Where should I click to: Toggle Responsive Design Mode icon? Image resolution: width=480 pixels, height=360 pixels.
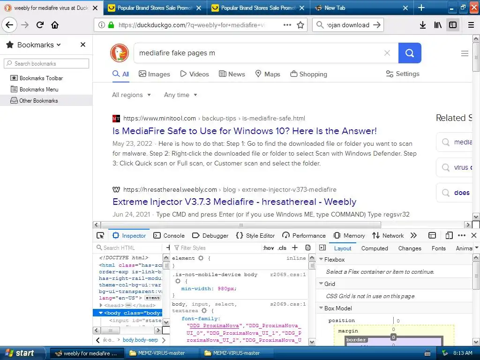pos(449,235)
